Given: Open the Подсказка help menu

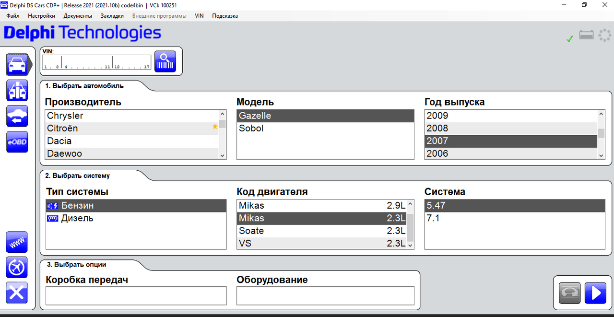Looking at the screenshot, I should (x=225, y=16).
